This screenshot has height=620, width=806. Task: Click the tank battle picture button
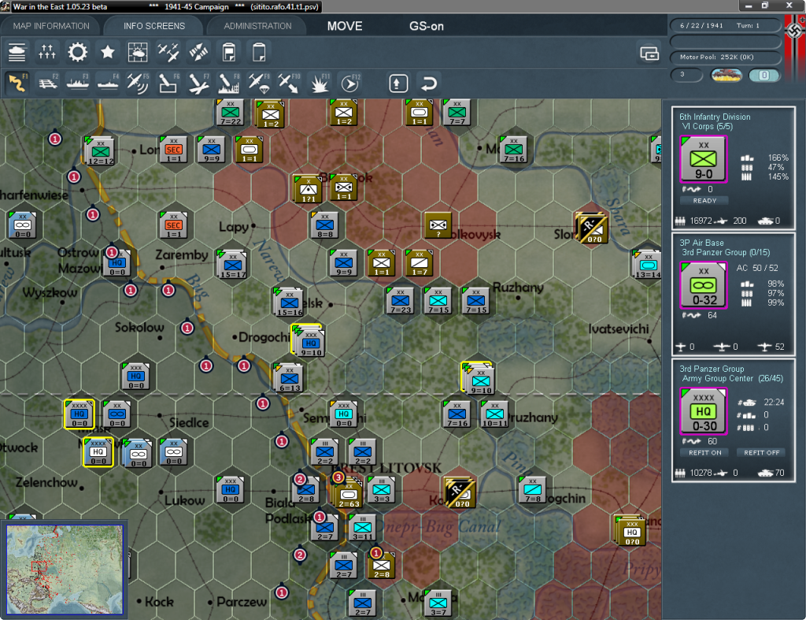727,75
